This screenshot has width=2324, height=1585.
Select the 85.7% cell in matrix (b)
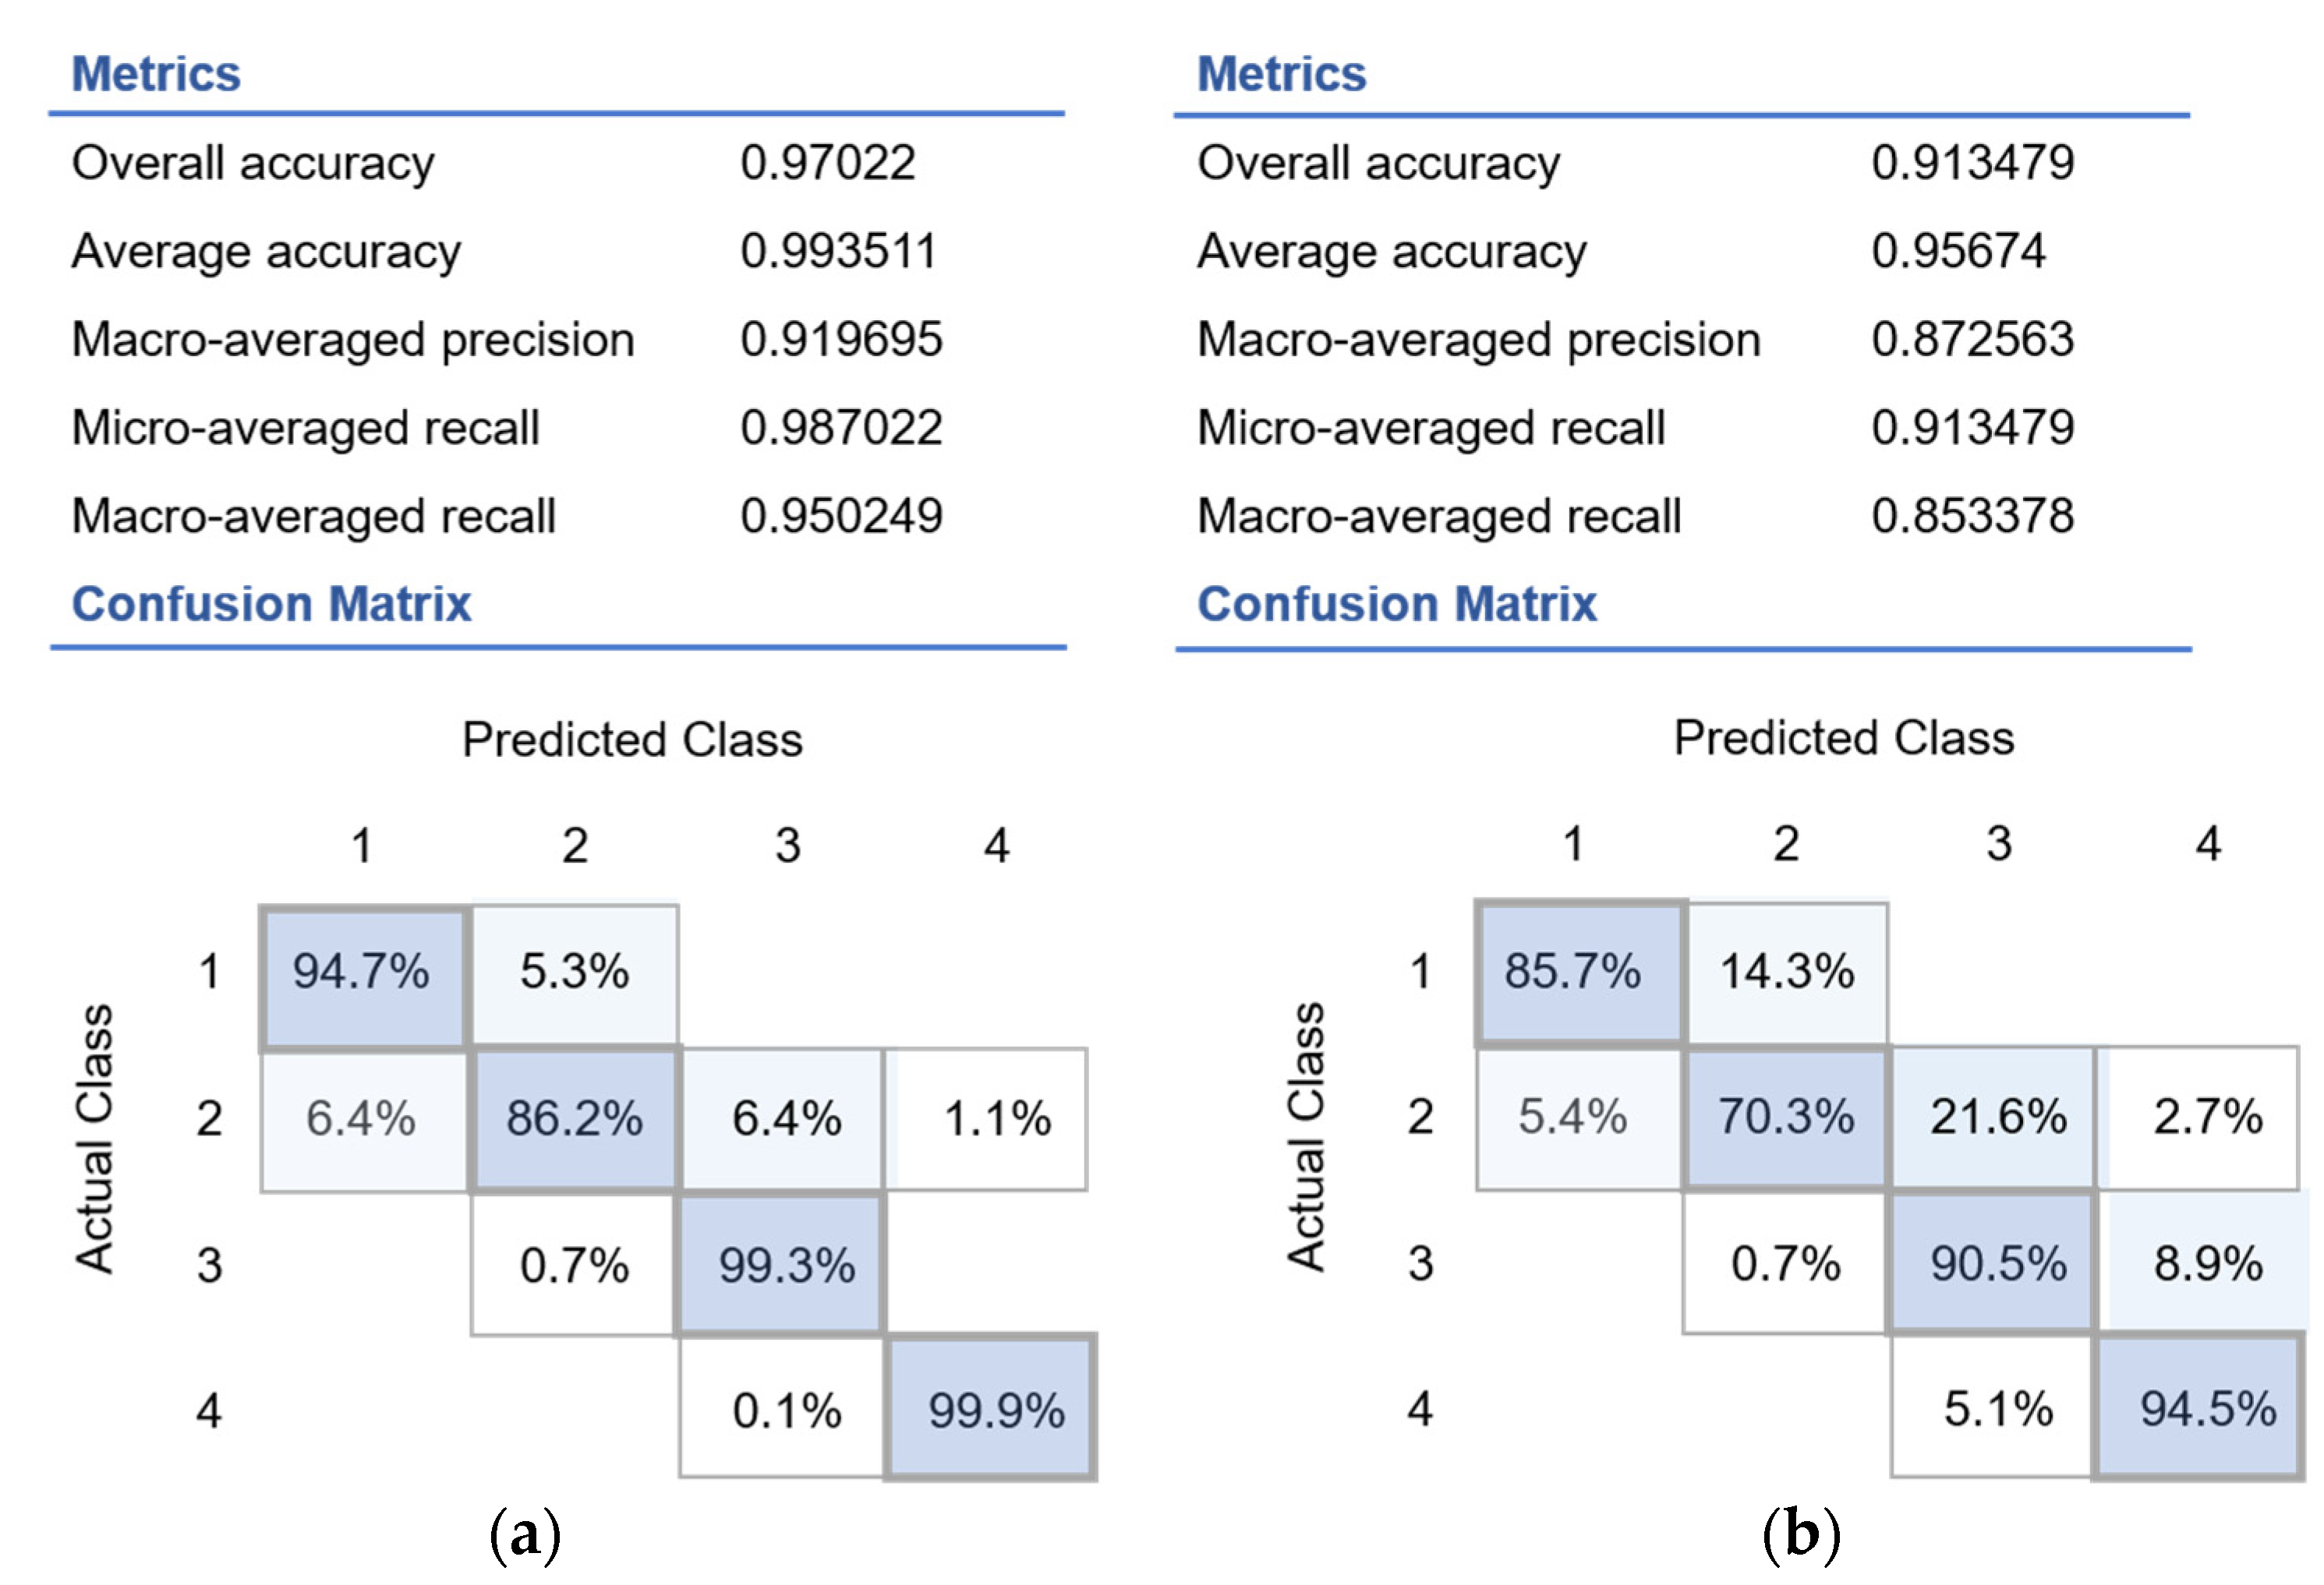click(x=1577, y=973)
